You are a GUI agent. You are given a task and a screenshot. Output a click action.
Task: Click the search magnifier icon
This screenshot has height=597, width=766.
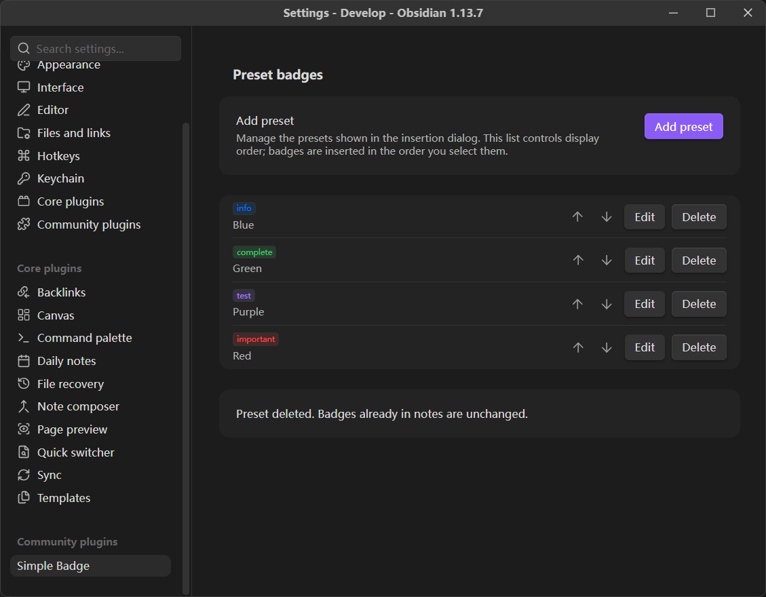point(24,48)
